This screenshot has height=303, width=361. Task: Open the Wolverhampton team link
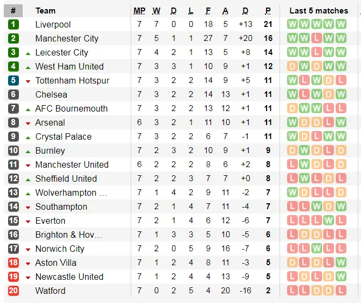coord(71,192)
